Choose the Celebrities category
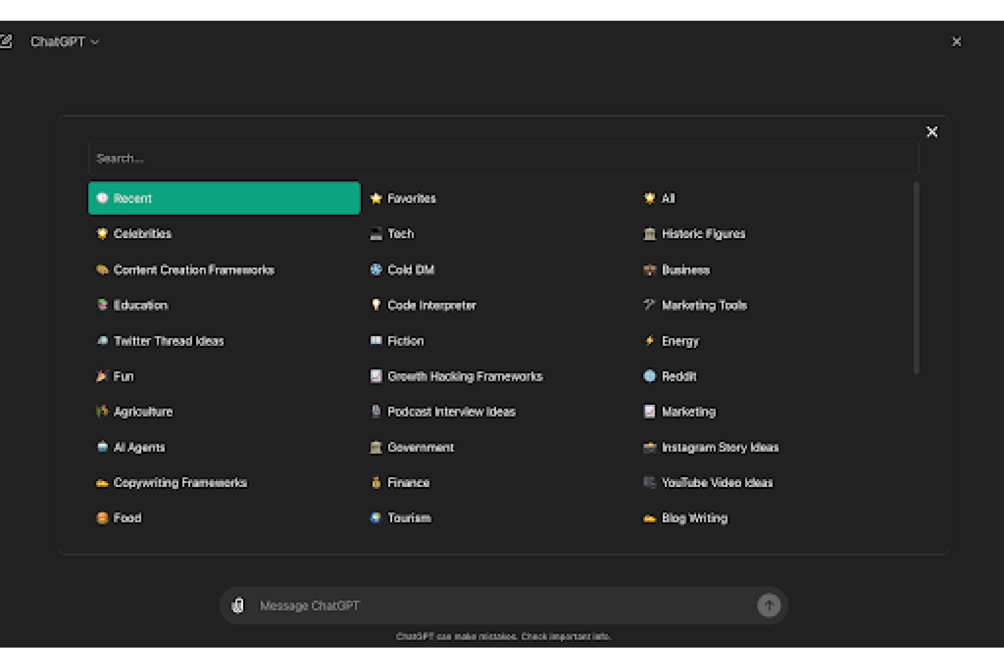This screenshot has height=669, width=1004. (x=134, y=233)
